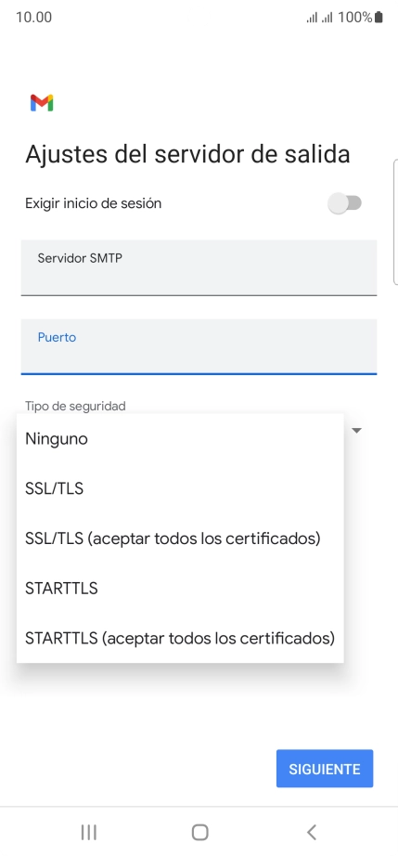This screenshot has width=398, height=856.
Task: Tap the edge panel handle on the right side
Action: click(395, 222)
